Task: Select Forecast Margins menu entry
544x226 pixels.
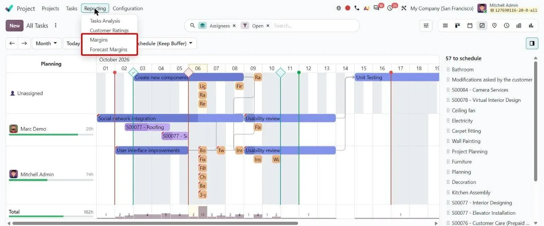Action: 108,50
